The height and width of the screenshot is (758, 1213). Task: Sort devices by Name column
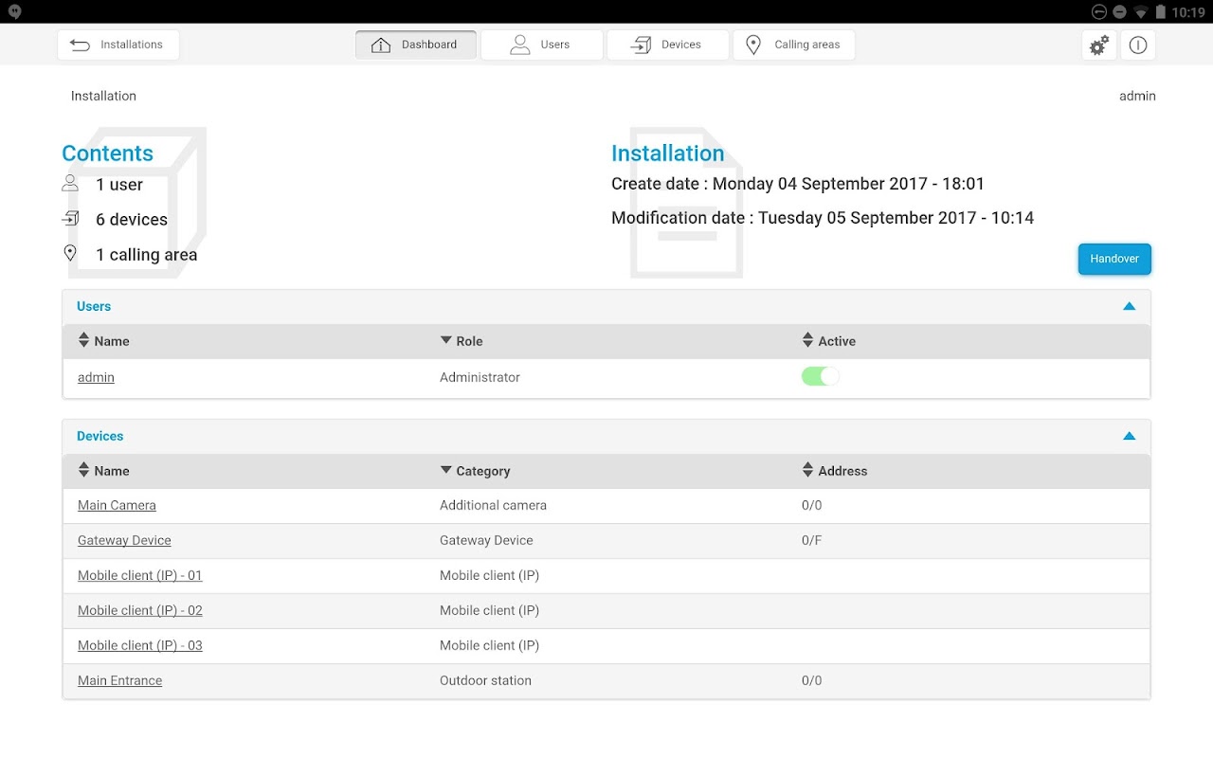[103, 471]
